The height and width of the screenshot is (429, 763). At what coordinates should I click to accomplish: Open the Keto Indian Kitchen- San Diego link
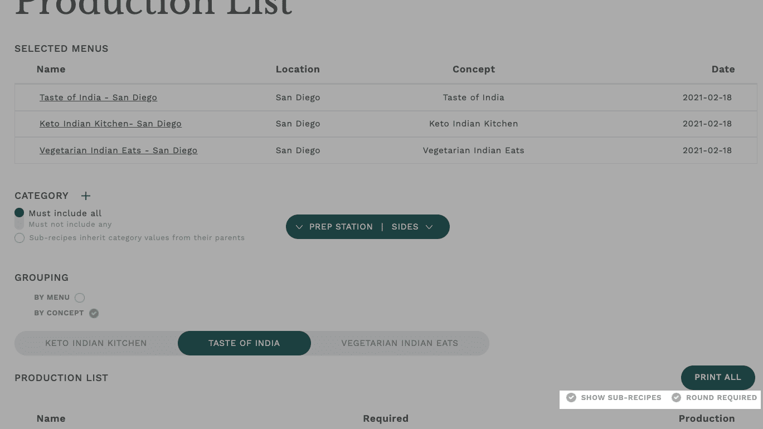click(x=110, y=124)
